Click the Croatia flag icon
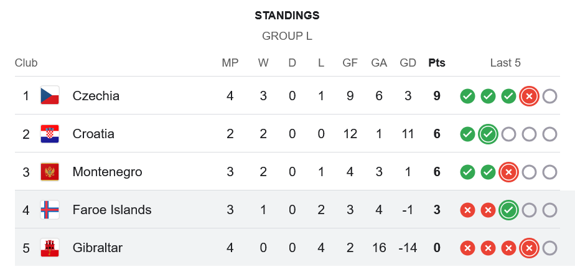This screenshot has width=575, height=277. point(49,134)
